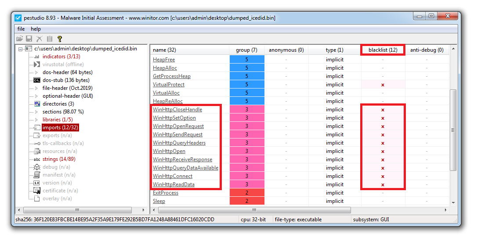The image size is (481, 241).
Task: Click the virustotal (offline) entry
Action: click(x=63, y=64)
